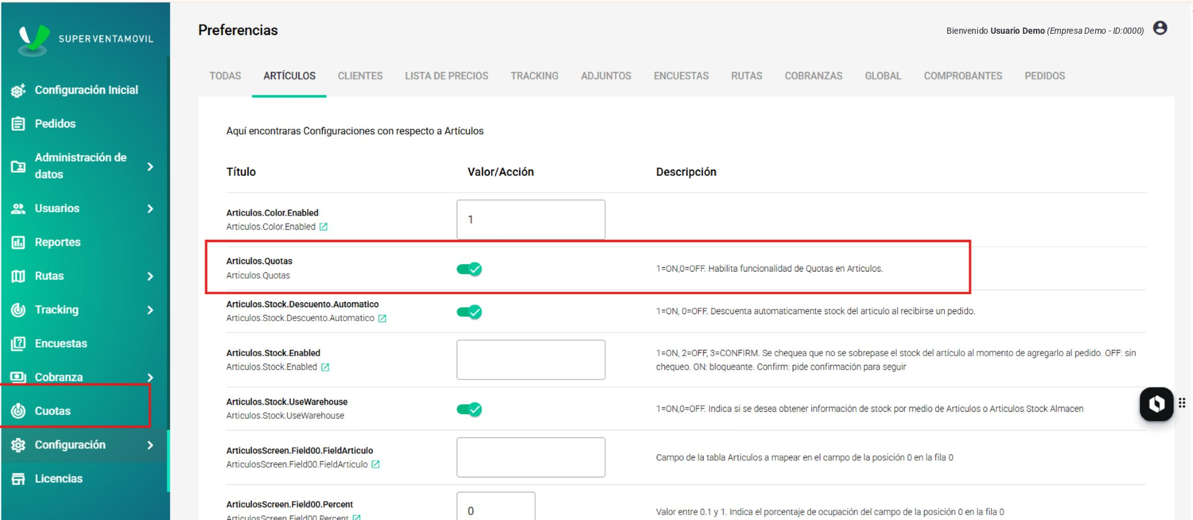Expand the Cobranza submenu chevron
Screen dimensions: 1193x520
pyautogui.click(x=150, y=377)
